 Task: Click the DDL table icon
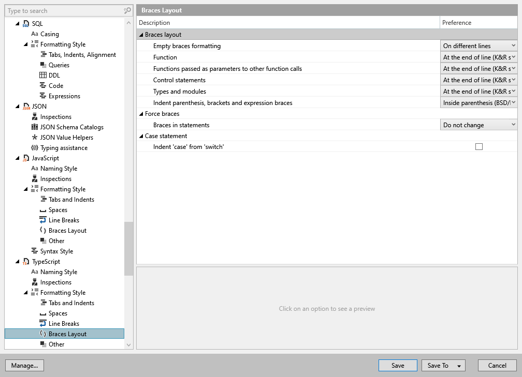[44, 75]
